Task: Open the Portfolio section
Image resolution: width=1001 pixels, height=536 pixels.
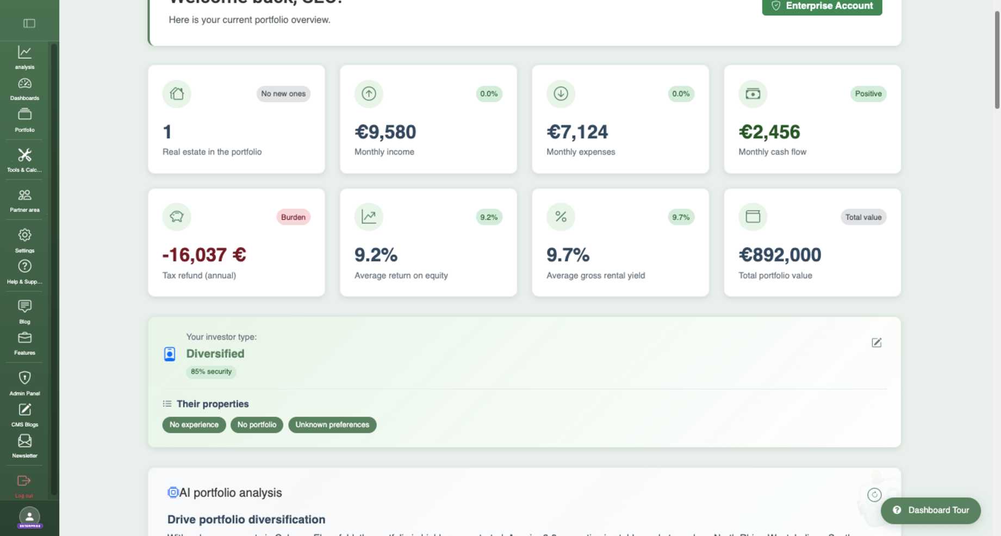Action: point(24,119)
